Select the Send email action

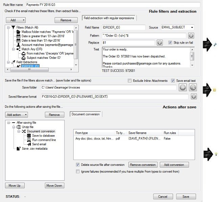(x=40, y=144)
